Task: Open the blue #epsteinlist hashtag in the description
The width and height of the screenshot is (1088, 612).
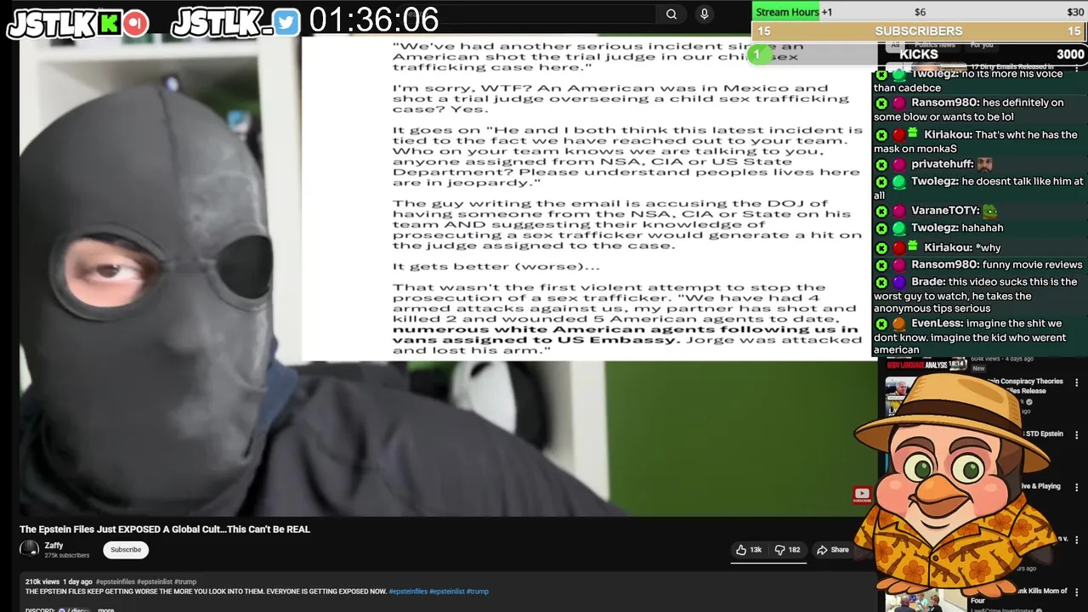Action: pyautogui.click(x=446, y=592)
